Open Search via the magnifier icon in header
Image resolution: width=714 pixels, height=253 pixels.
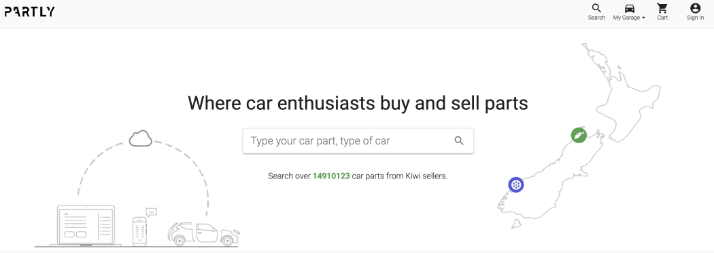pyautogui.click(x=596, y=7)
